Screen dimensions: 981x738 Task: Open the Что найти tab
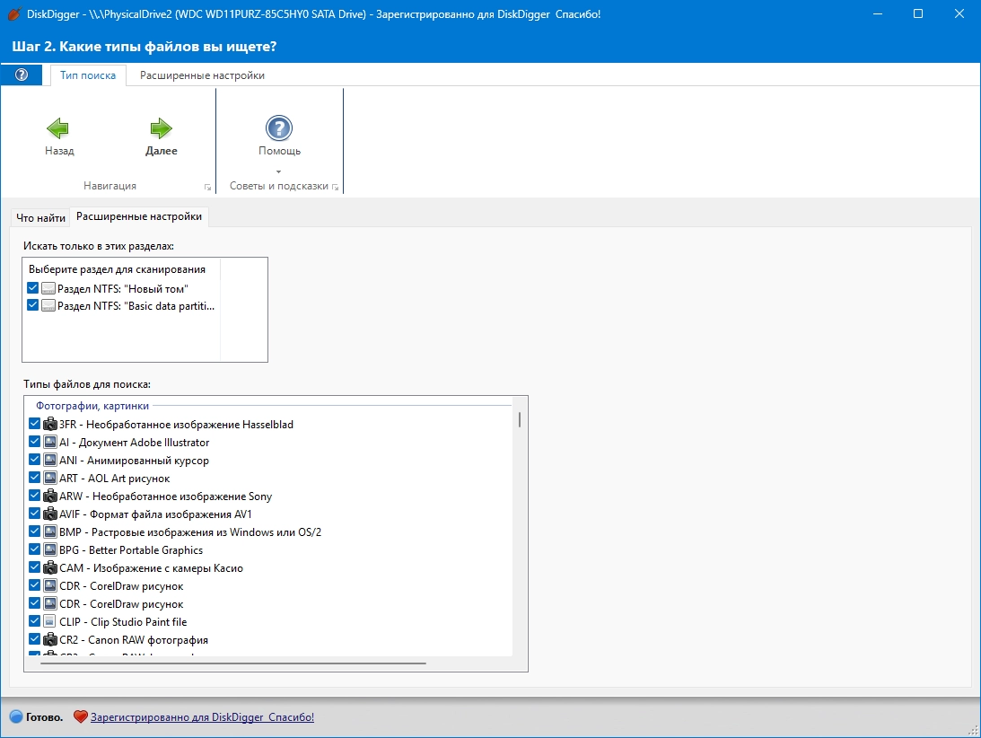pos(40,218)
